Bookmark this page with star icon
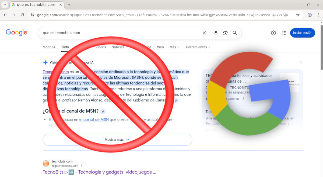Screen dimensions: 323x177 pyautogui.click(x=298, y=15)
